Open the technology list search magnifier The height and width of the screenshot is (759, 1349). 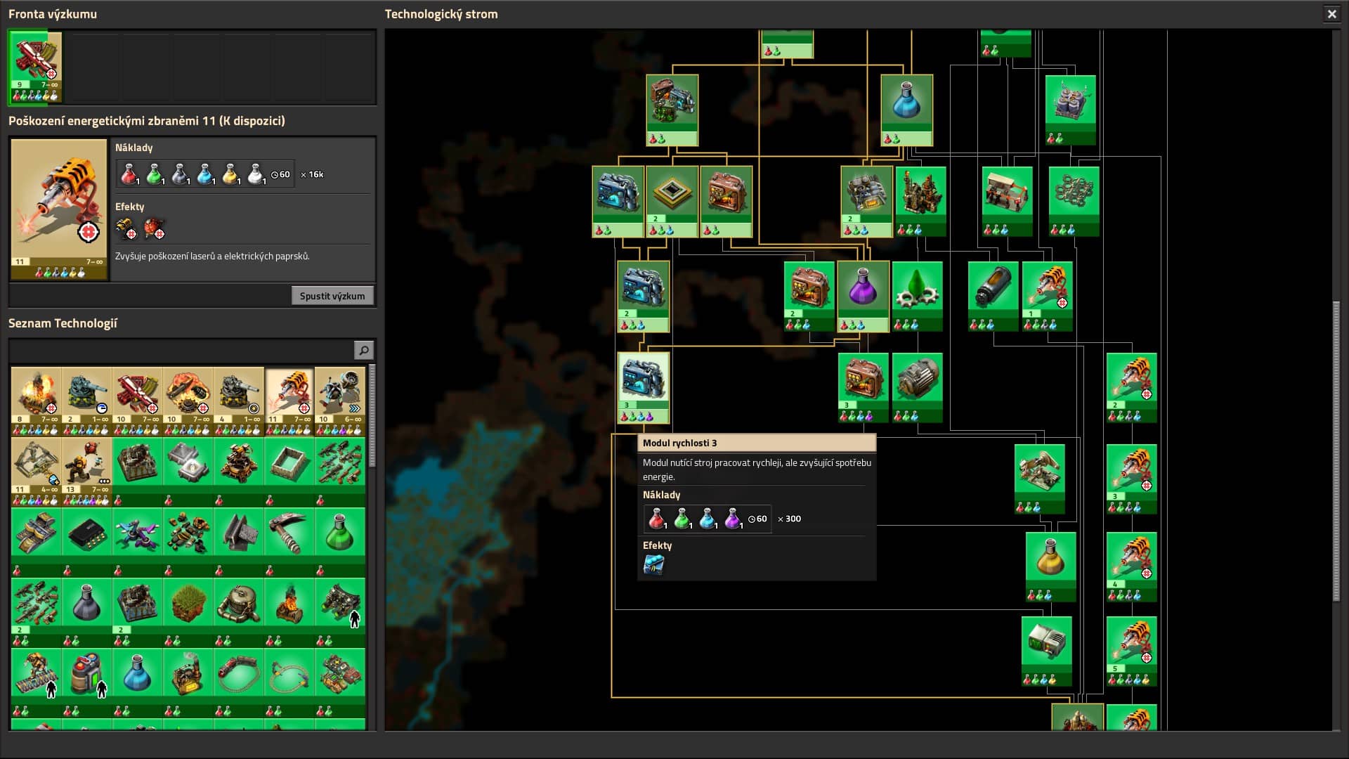pyautogui.click(x=363, y=350)
